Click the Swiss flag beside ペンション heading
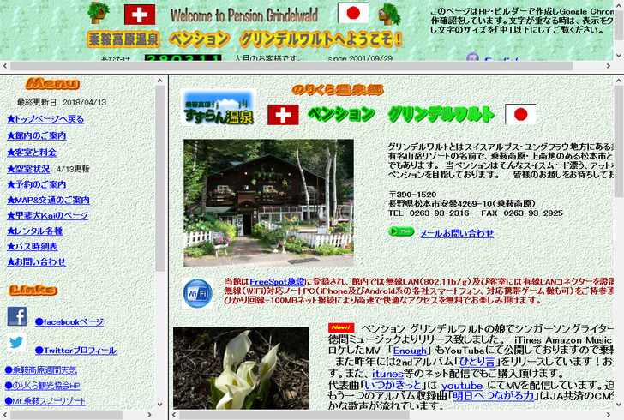This screenshot has height=420, width=624. pos(283,114)
